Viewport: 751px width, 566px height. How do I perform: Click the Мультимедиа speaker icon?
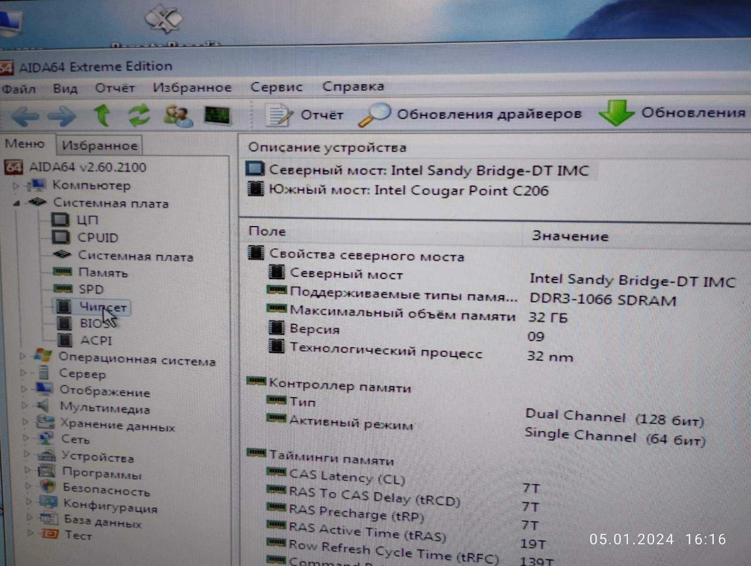pyautogui.click(x=44, y=405)
